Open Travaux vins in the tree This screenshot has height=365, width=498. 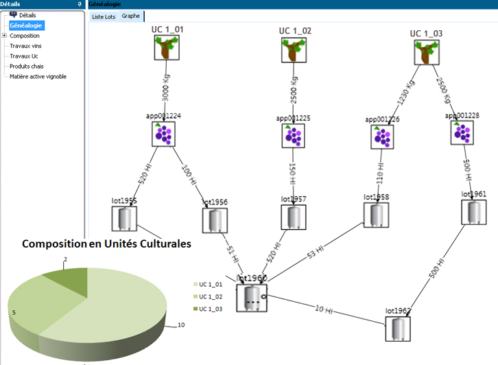pos(25,46)
